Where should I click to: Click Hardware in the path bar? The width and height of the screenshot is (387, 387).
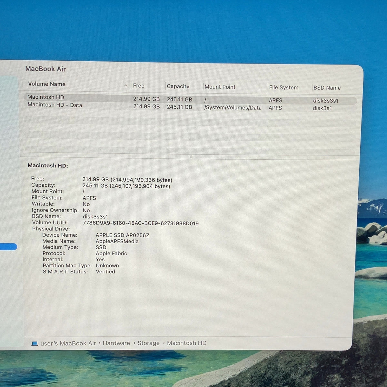[x=116, y=343]
